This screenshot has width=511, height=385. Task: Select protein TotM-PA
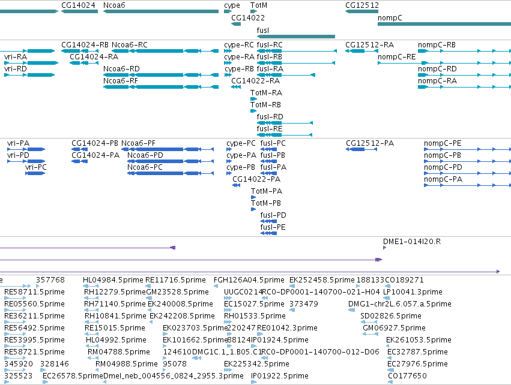click(253, 197)
